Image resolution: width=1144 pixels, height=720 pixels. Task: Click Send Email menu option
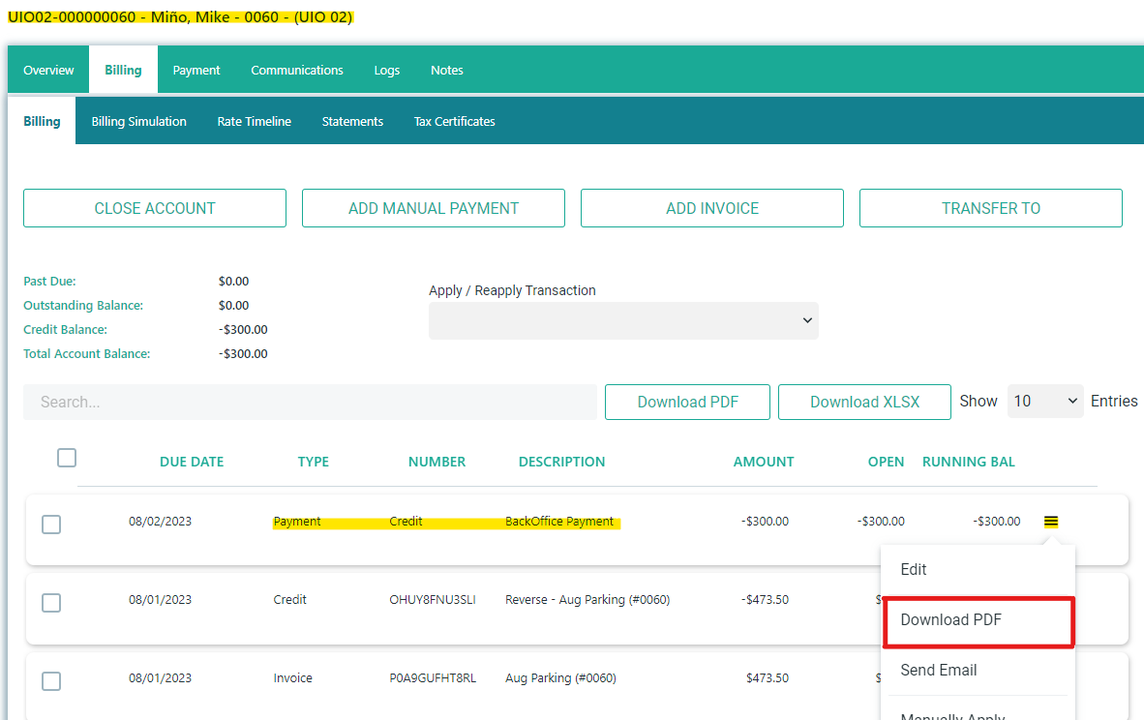(x=938, y=671)
